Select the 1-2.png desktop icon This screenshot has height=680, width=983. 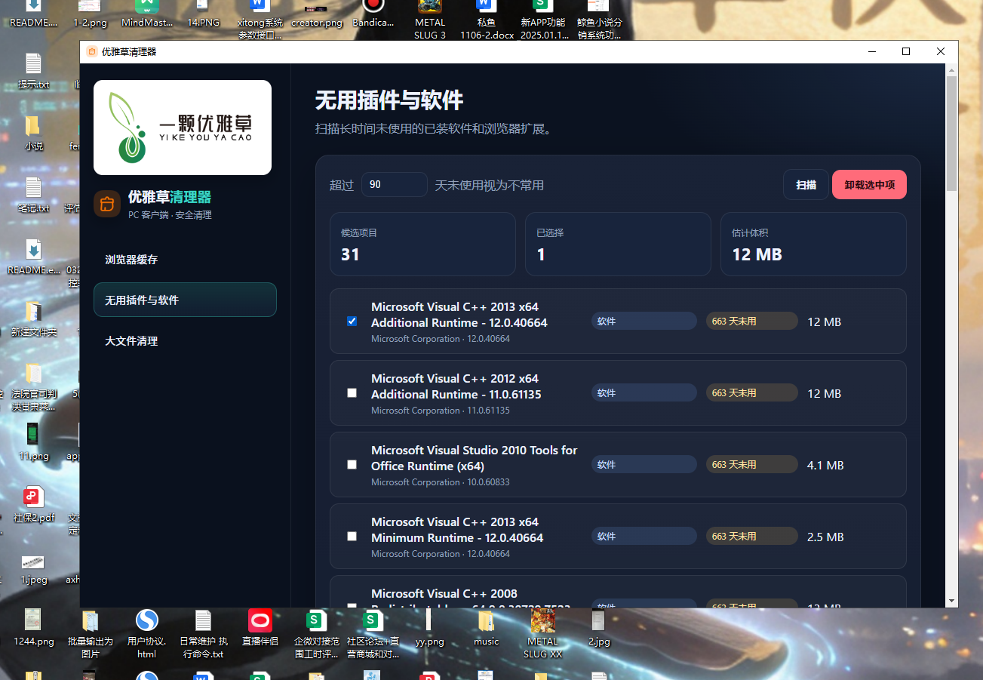(x=91, y=13)
